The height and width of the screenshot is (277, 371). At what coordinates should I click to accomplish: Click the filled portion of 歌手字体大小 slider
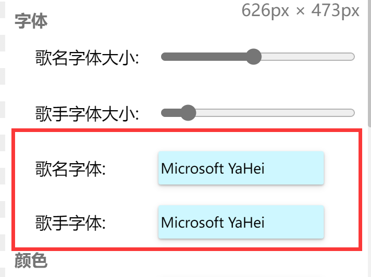[x=171, y=113]
